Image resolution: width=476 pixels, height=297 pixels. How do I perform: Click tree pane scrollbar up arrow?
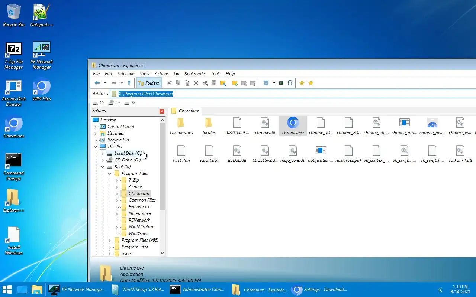click(162, 120)
